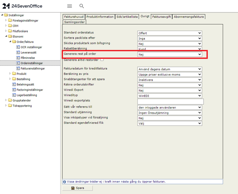The width and height of the screenshot is (238, 194).
Task: Toggle the Generera alltid restorder checkbox
Action: point(102,60)
